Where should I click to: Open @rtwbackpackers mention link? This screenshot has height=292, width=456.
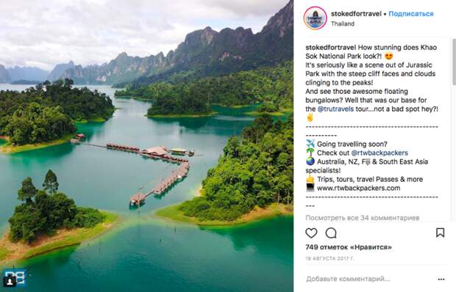[380, 153]
